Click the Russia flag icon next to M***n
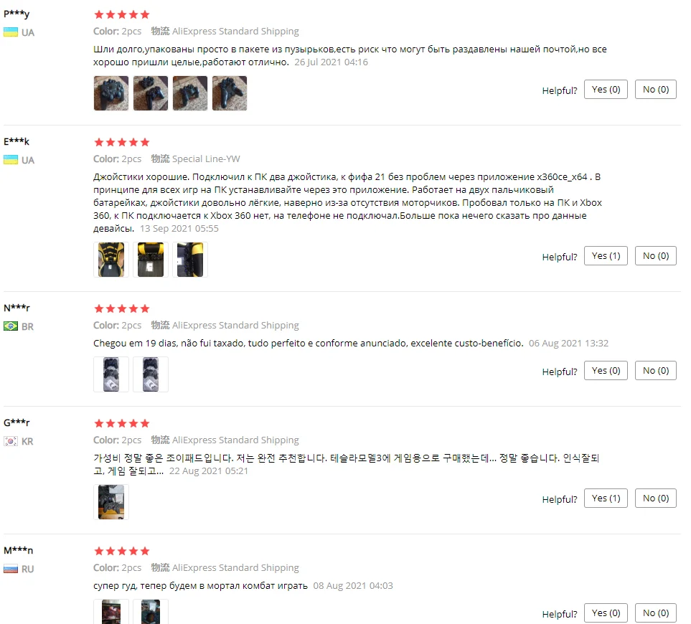This screenshot has height=624, width=691. click(11, 569)
